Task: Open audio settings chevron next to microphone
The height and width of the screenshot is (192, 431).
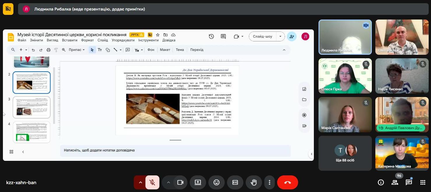Action: 140,182
